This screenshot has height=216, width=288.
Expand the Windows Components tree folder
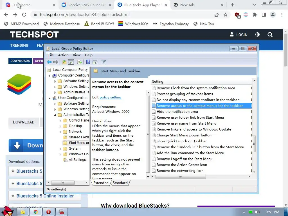coord(60,154)
